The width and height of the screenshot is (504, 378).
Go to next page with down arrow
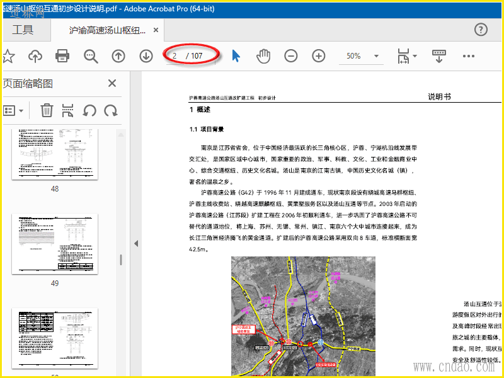click(x=146, y=56)
